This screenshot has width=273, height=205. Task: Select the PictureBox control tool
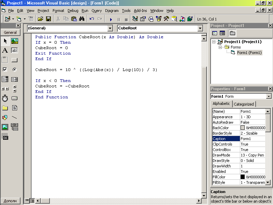(15, 41)
